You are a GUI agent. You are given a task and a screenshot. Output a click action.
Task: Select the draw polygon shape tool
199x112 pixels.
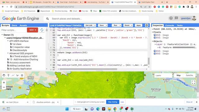pos(17,75)
